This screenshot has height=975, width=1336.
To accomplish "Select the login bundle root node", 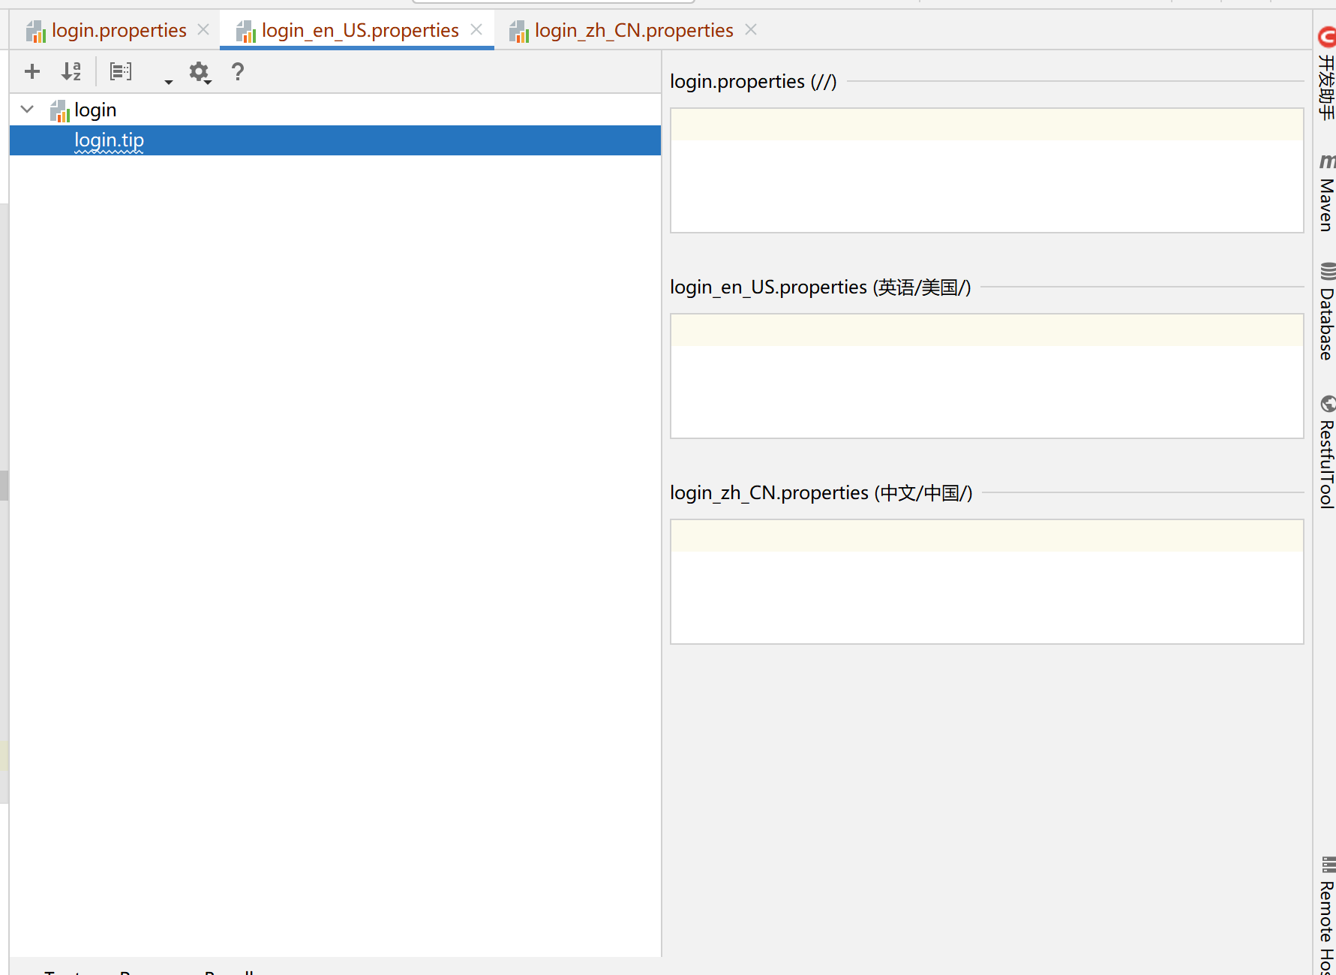I will click(x=95, y=110).
